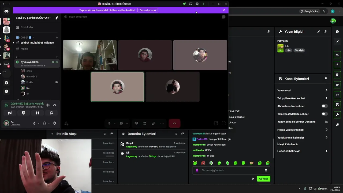Image resolution: width=343 pixels, height=193 pixels.
Task: Pop out the Denetim Eylemleri panel
Action: tap(182, 134)
